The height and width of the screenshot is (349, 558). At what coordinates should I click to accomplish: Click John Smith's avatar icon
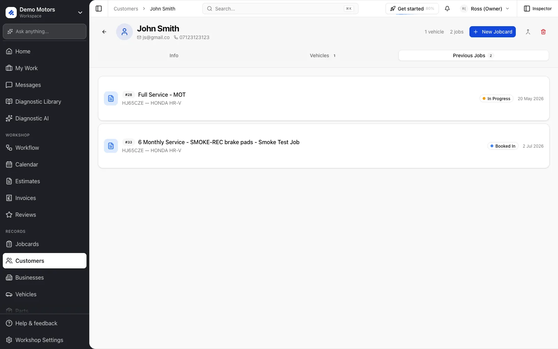pyautogui.click(x=125, y=32)
